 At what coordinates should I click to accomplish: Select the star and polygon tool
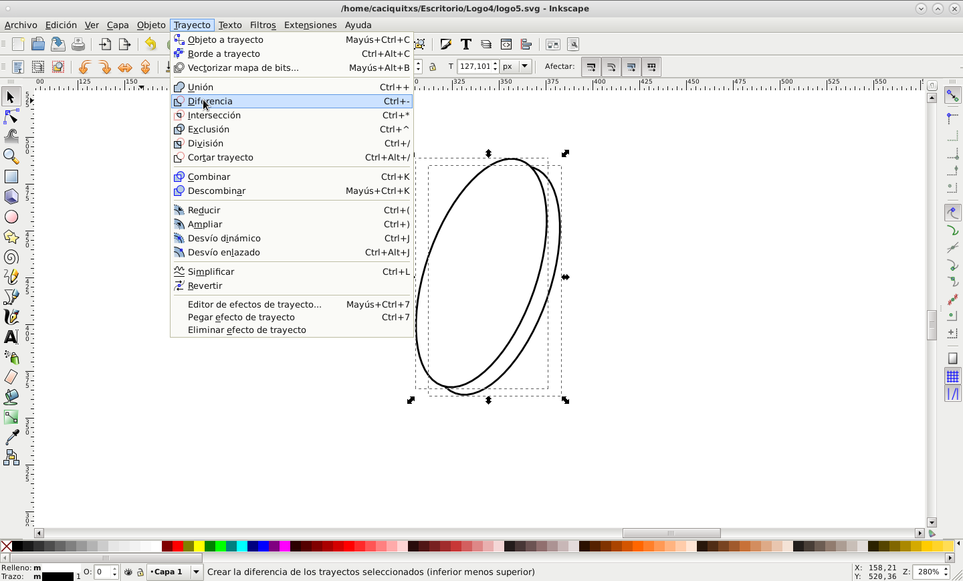(11, 237)
